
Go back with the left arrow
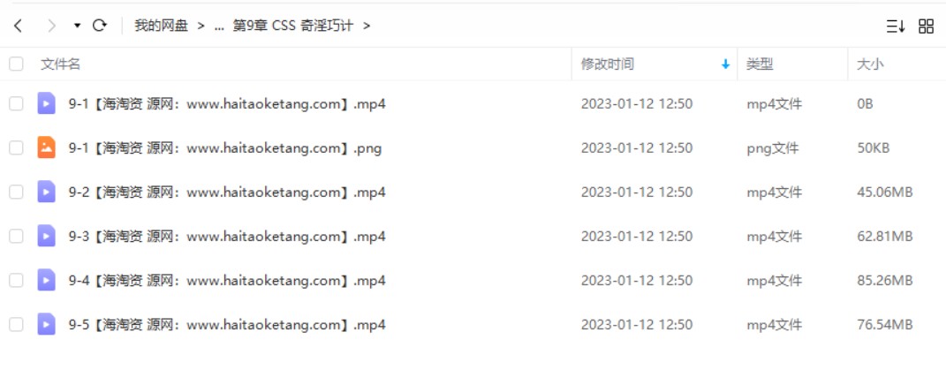[x=18, y=26]
